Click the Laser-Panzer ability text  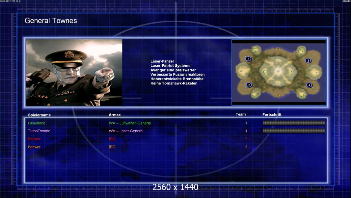tap(162, 61)
